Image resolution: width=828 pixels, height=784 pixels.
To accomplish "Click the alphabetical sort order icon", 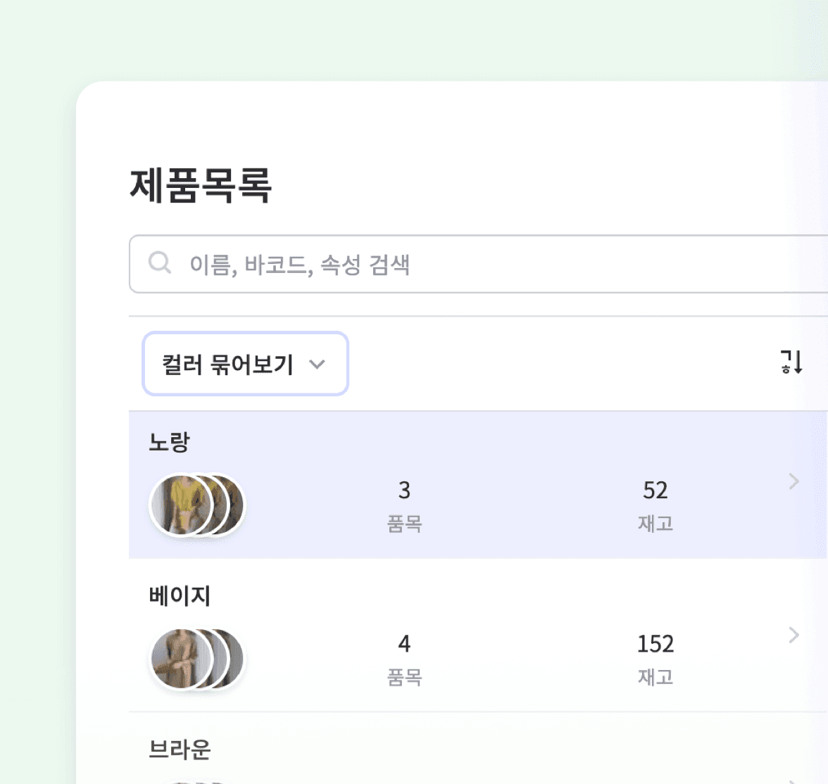I will [x=791, y=362].
